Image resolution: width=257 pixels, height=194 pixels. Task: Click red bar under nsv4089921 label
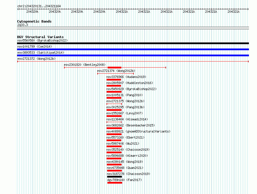[x=114, y=134]
